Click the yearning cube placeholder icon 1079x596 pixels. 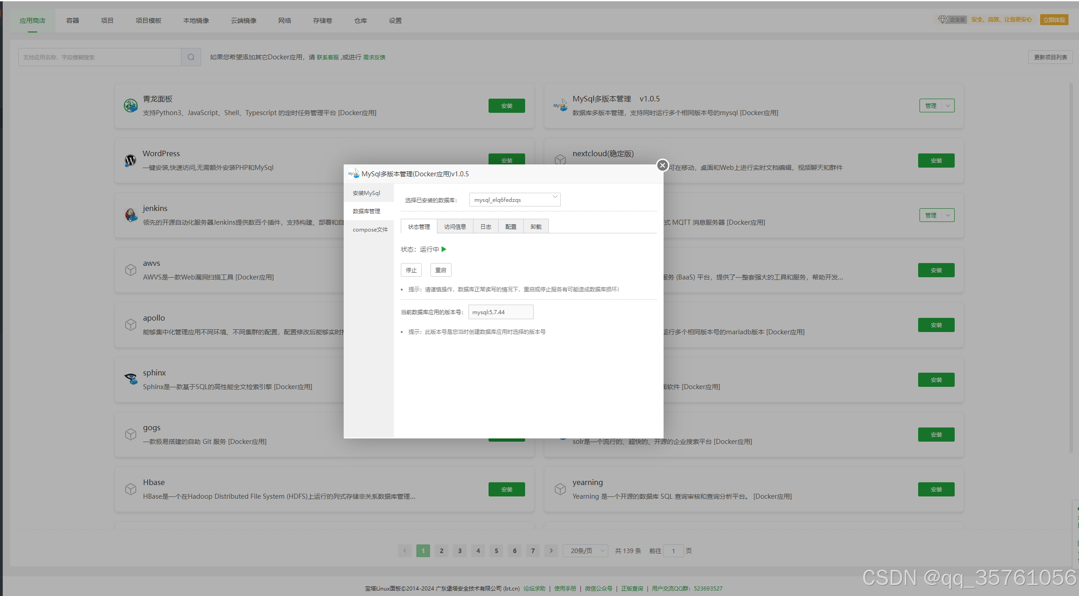tap(560, 489)
